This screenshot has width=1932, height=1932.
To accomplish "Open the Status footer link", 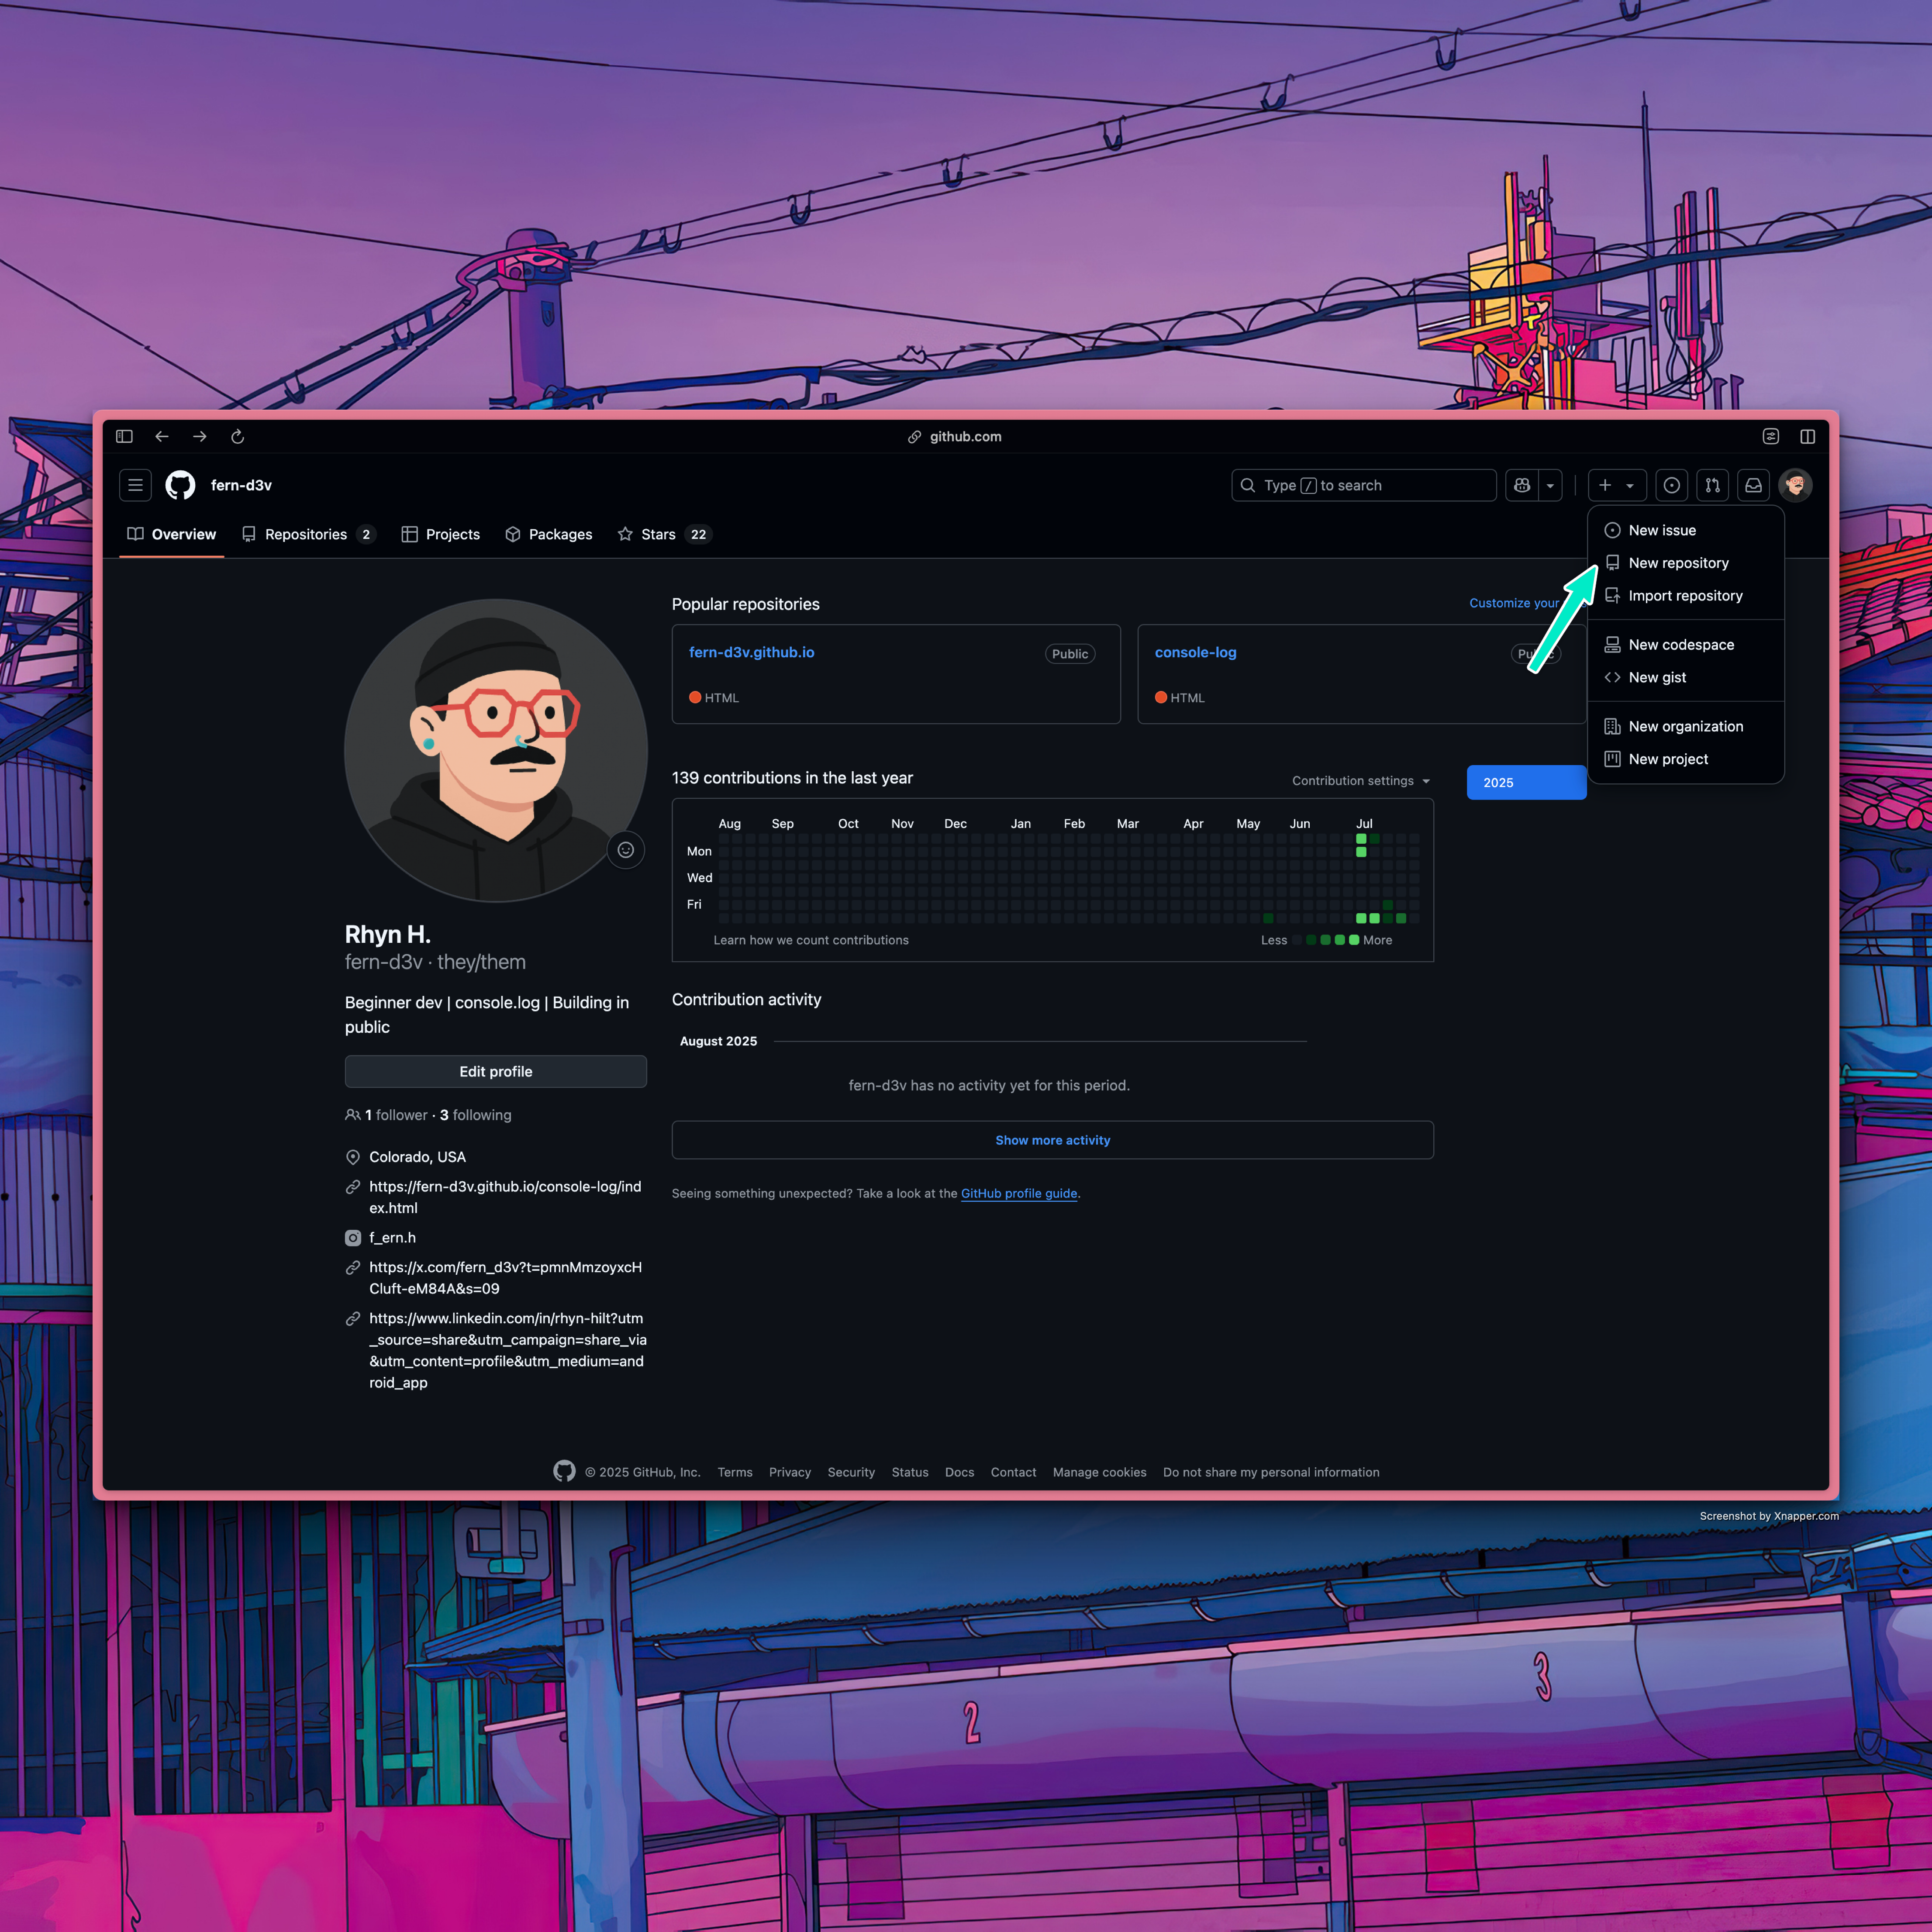I will (910, 1472).
